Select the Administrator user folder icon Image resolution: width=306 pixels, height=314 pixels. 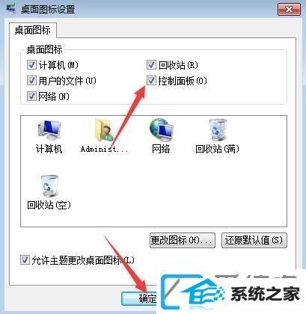pos(104,130)
